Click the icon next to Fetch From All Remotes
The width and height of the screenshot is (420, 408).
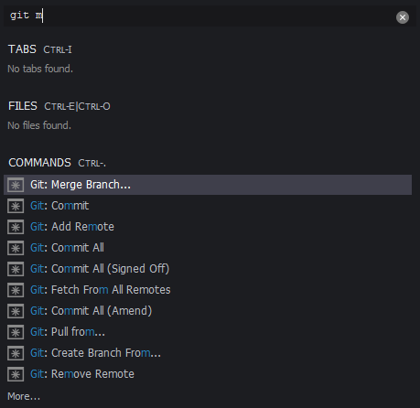(16, 290)
